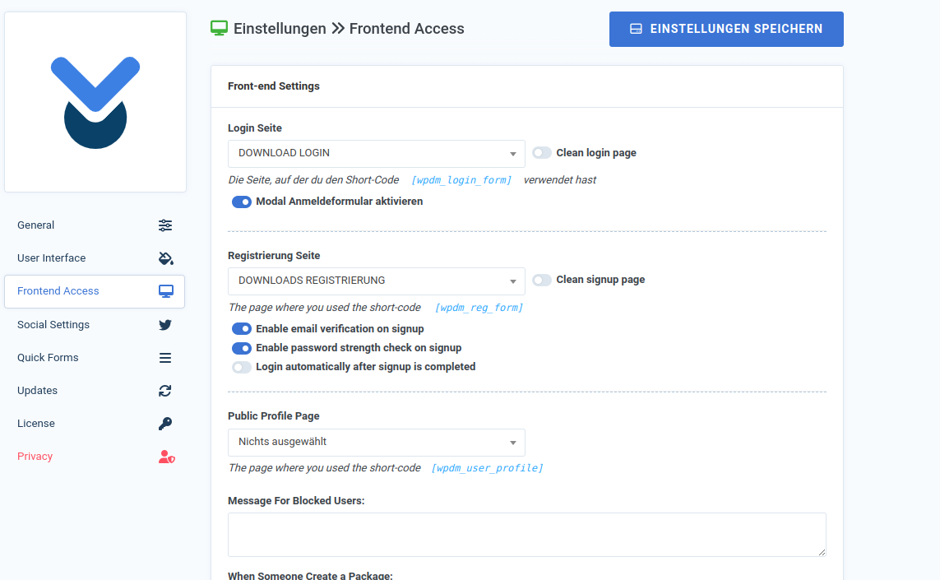Open the Social Settings menu item

tap(53, 325)
